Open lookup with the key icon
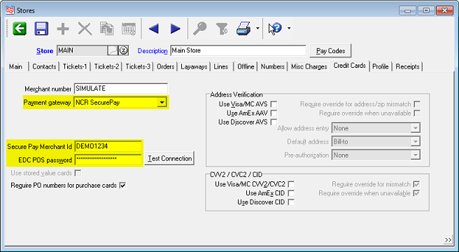This screenshot has width=459, height=252. (200, 29)
